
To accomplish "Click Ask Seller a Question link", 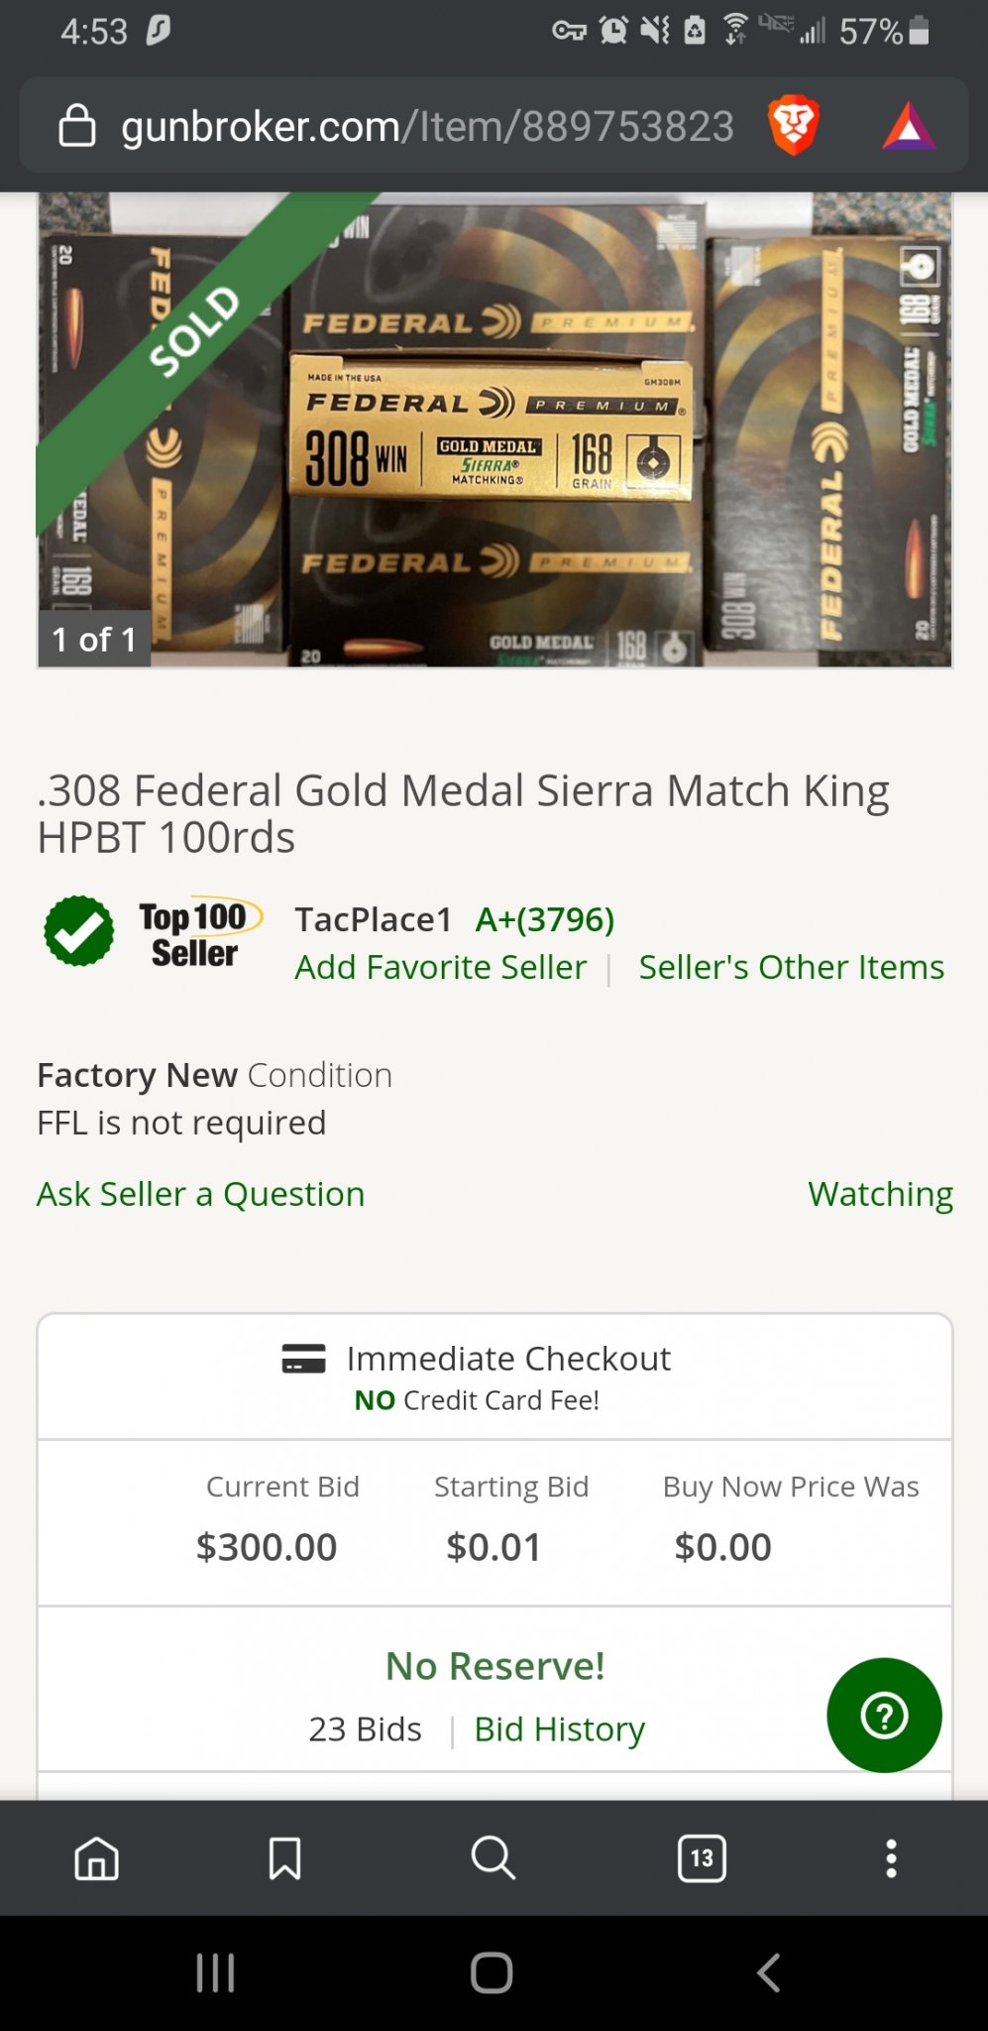I will pyautogui.click(x=200, y=1194).
